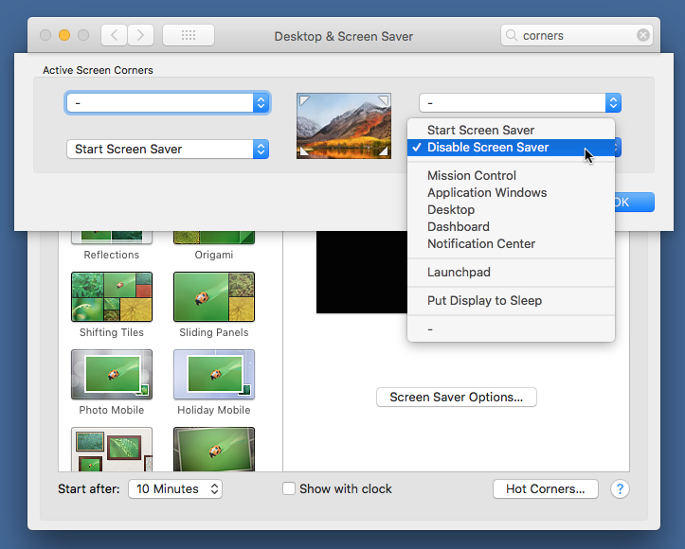Pick Launchpad in the corner menu
Viewport: 685px width, 549px height.
click(459, 273)
